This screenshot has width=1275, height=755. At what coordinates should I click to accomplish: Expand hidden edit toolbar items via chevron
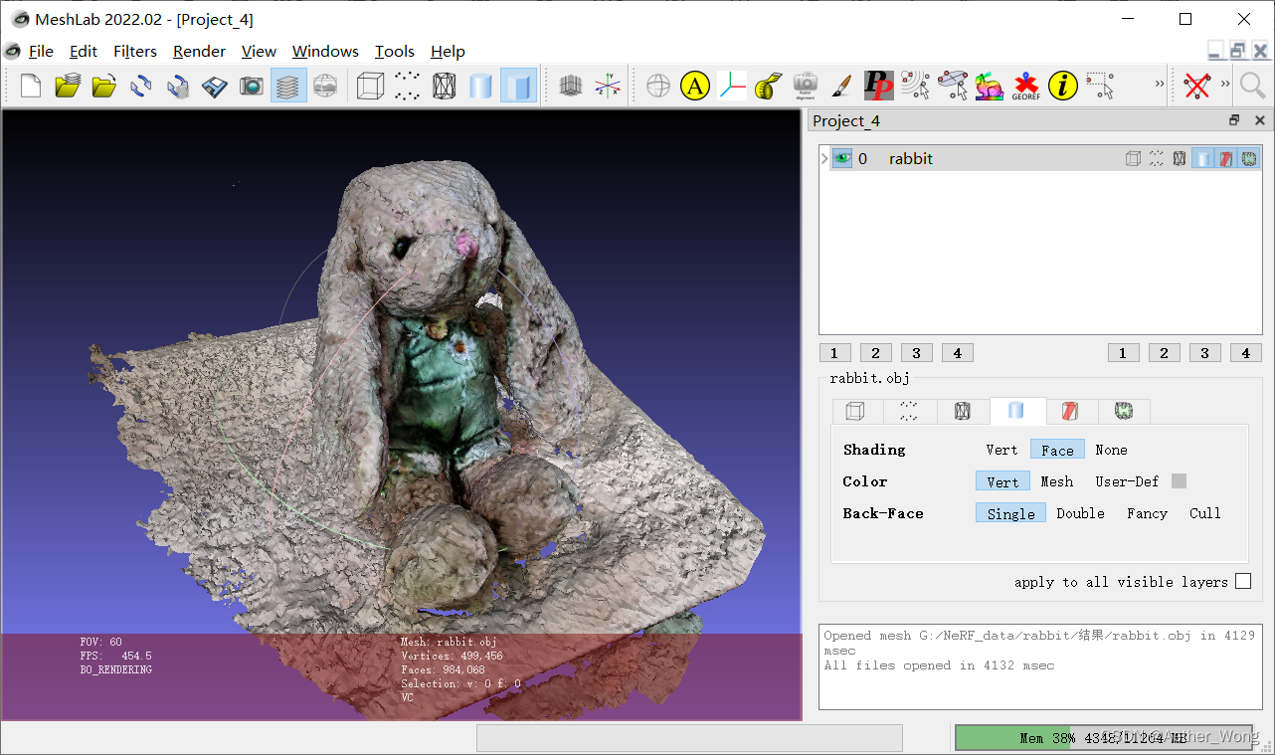pyautogui.click(x=1159, y=86)
